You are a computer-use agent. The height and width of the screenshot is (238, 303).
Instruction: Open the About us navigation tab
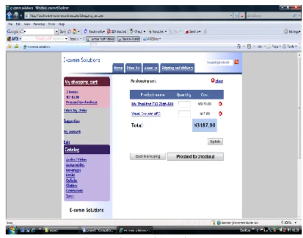pos(151,68)
